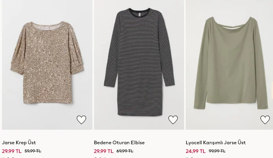This screenshot has height=158, width=273.
Task: Click the crossed-out 99,99 TL price
Action: [x=217, y=151]
